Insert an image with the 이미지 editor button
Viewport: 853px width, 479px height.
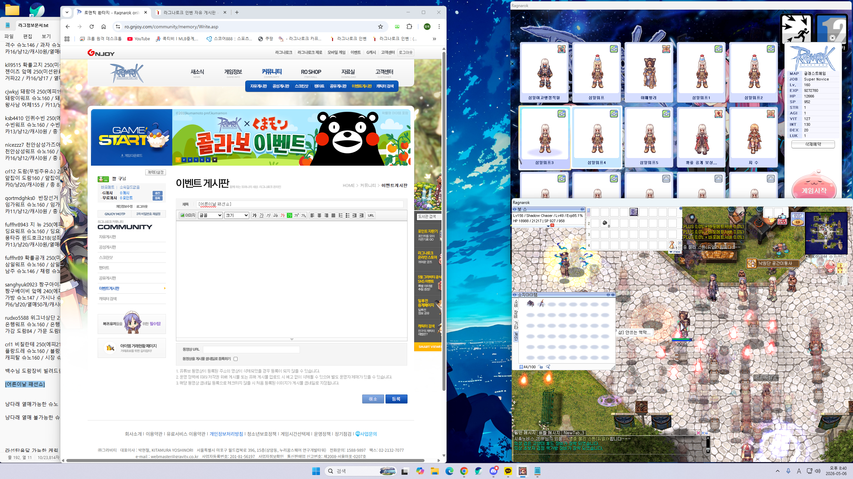coord(188,215)
